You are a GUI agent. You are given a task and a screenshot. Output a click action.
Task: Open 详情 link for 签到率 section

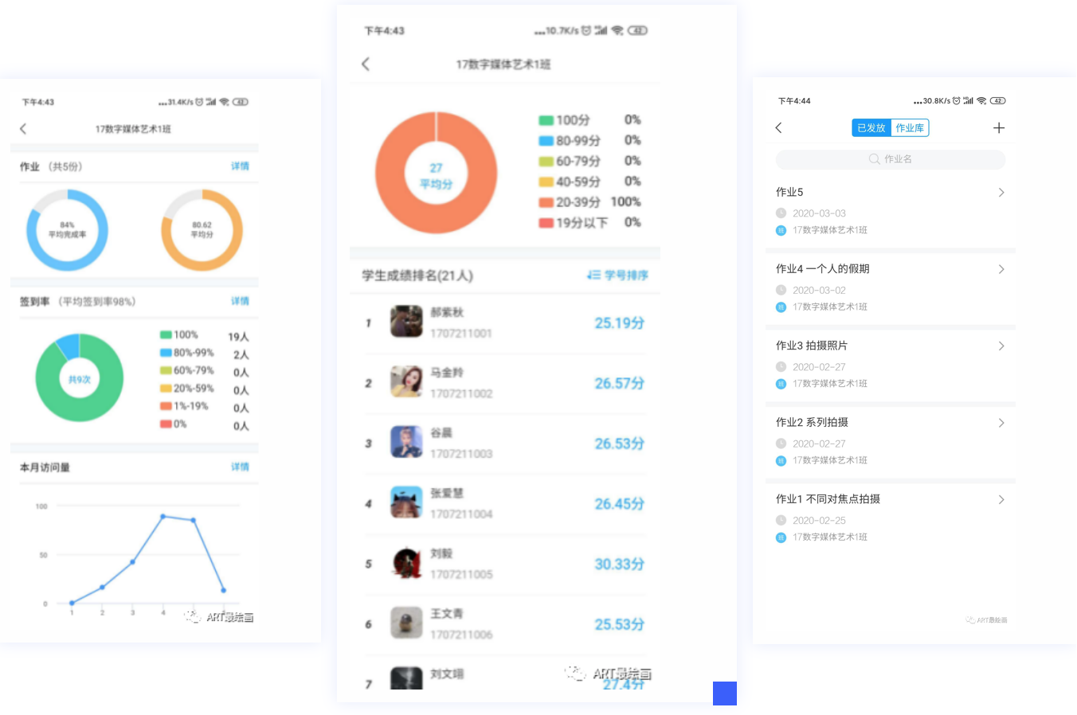pos(240,301)
